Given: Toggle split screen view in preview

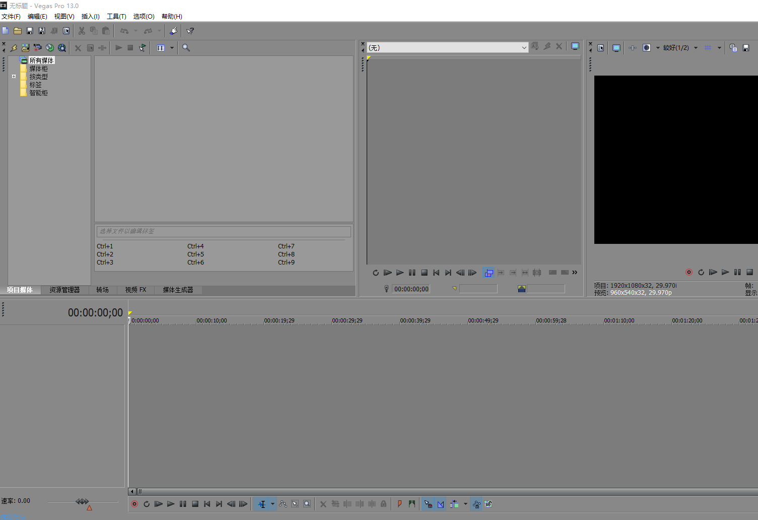Looking at the screenshot, I should coord(647,48).
